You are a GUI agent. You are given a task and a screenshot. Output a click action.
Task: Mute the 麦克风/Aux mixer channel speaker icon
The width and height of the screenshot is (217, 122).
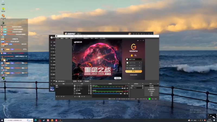click(125, 88)
